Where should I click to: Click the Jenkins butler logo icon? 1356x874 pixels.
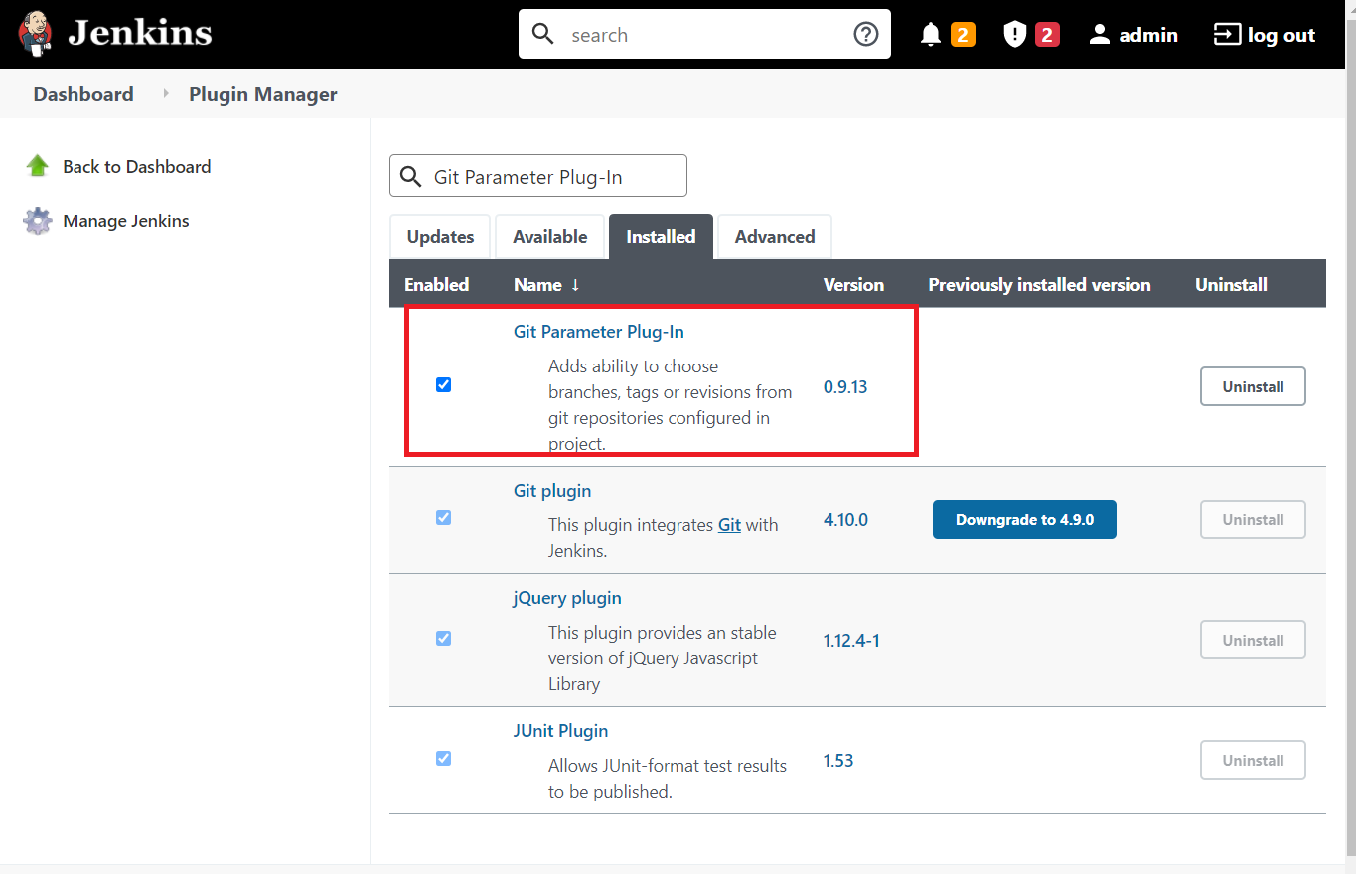click(36, 34)
